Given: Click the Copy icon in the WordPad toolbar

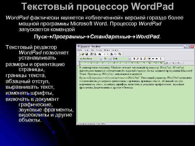Looking at the screenshot, I should click(x=108, y=54).
